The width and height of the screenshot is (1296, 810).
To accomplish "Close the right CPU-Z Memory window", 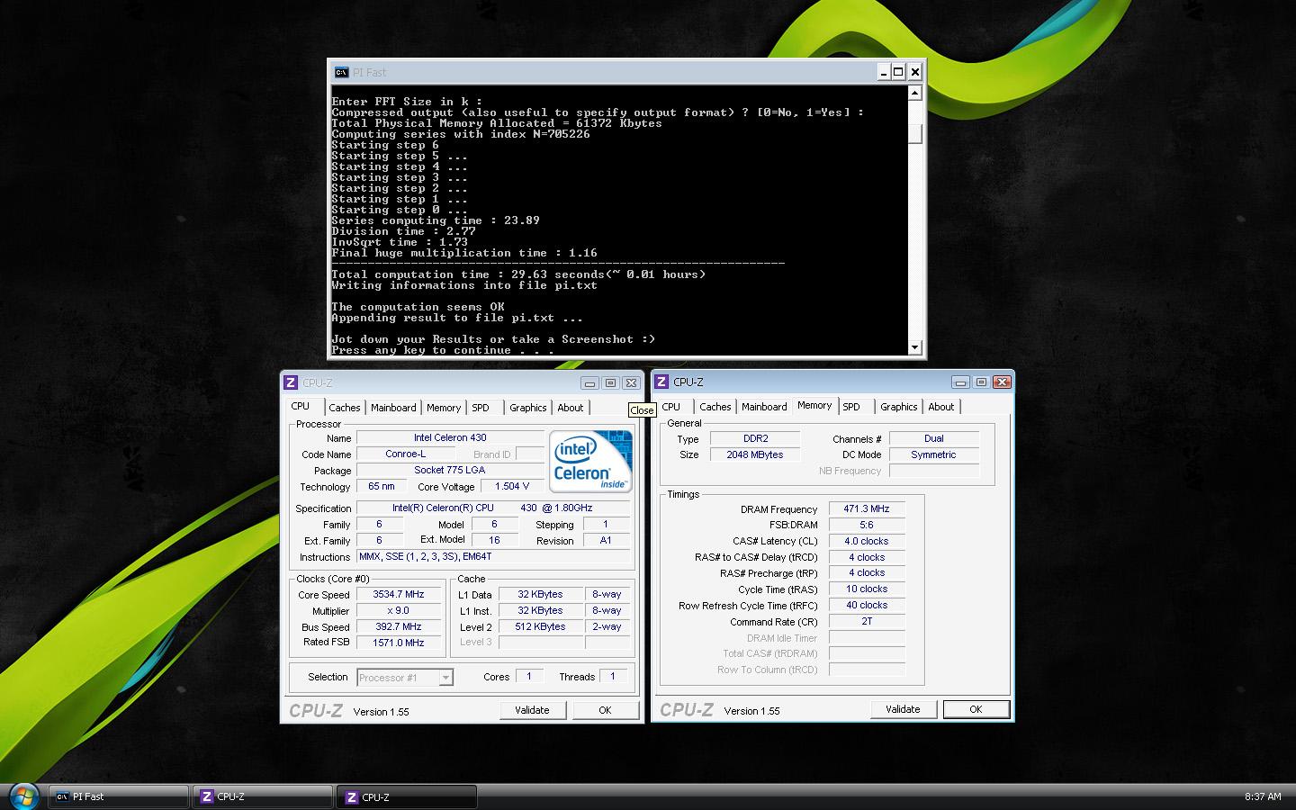I will (x=1002, y=382).
